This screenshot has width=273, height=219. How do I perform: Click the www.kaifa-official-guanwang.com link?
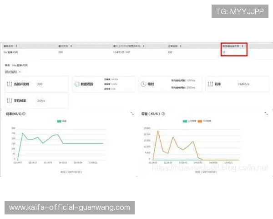pos(69,208)
